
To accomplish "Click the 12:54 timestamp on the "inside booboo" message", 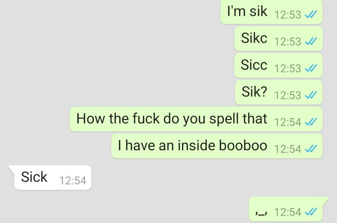I will tap(288, 149).
